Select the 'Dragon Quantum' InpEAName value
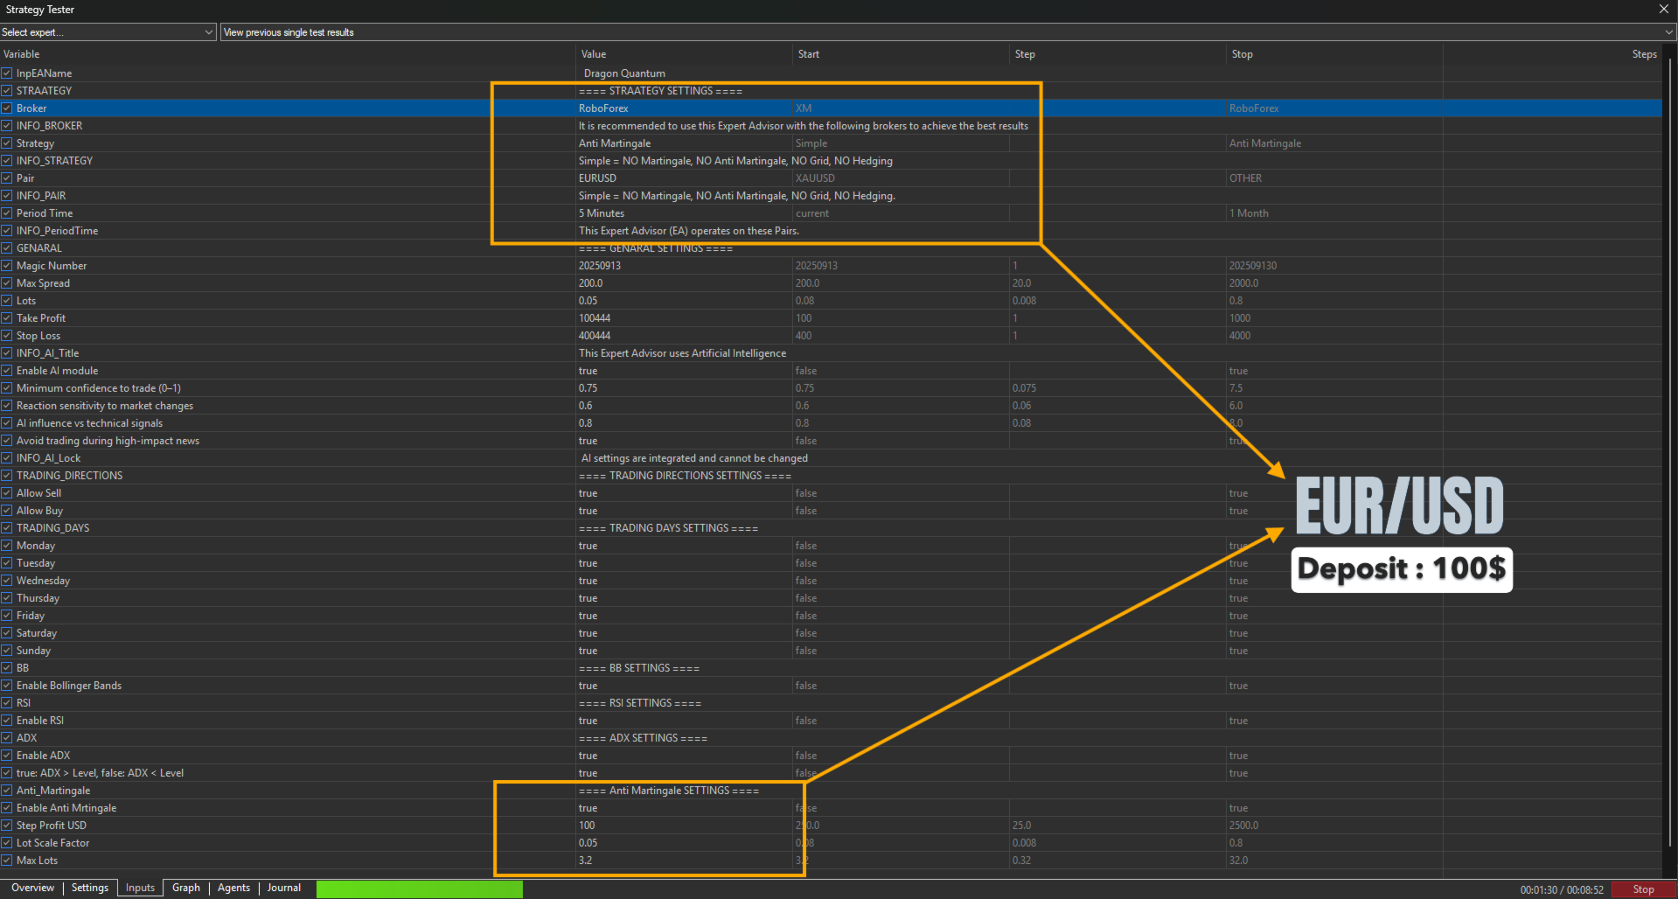The image size is (1678, 899). [x=624, y=73]
